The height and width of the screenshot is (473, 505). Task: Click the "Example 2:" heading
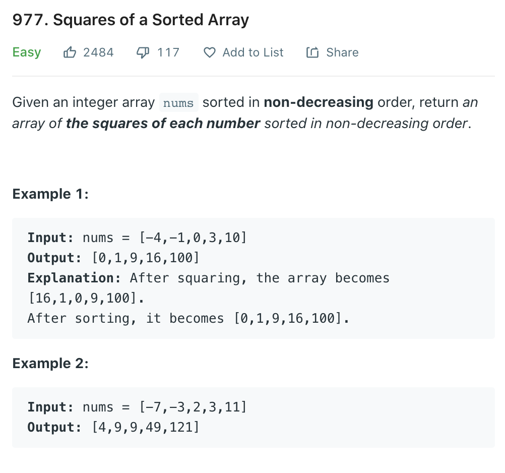click(x=50, y=364)
